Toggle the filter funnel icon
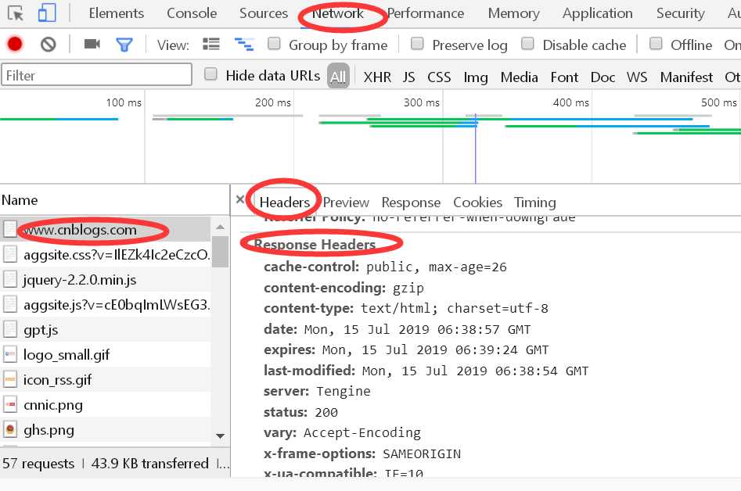Viewport: 741px width, 491px height. tap(124, 45)
